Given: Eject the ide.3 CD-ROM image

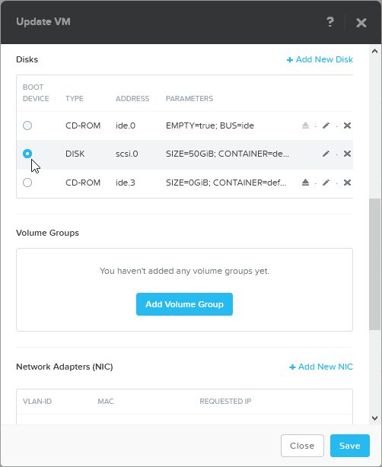Looking at the screenshot, I should coord(305,183).
